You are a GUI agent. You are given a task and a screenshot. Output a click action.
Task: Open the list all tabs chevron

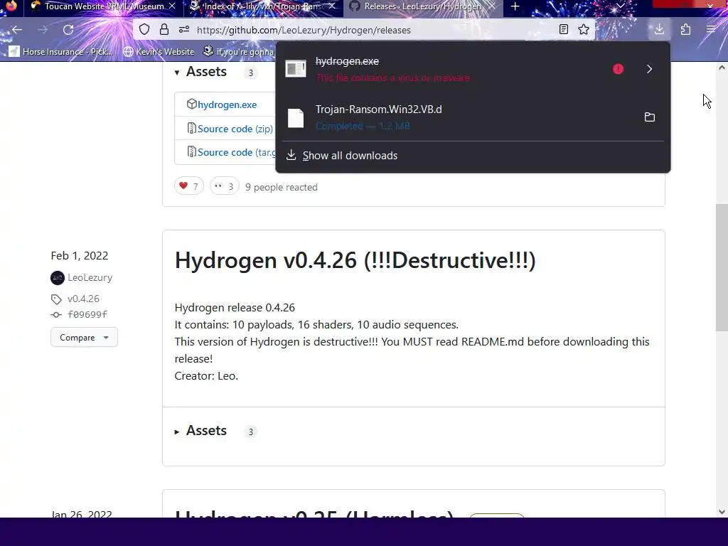point(621,6)
